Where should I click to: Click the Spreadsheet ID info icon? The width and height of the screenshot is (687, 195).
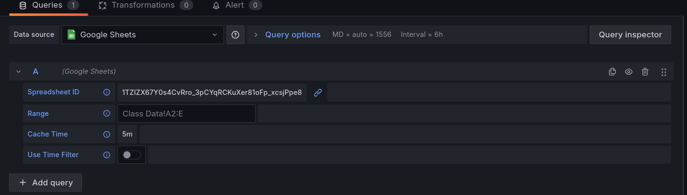[107, 92]
